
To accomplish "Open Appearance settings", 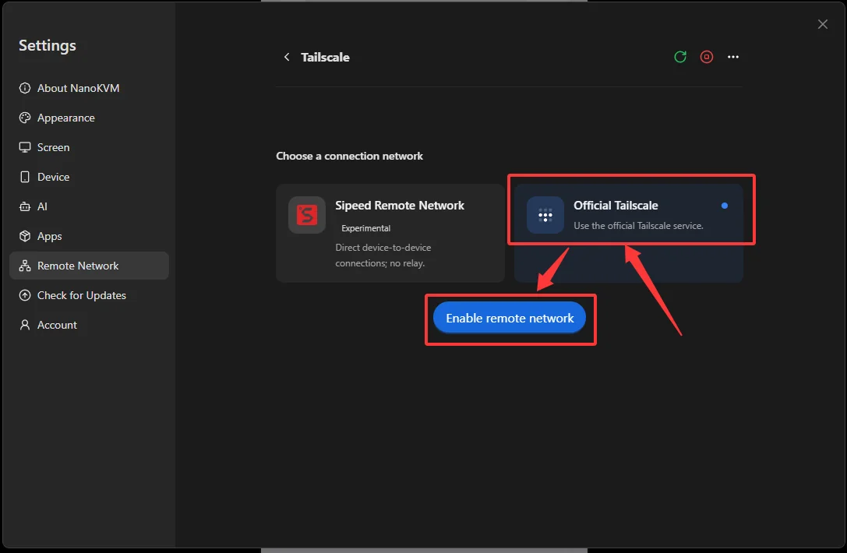I will pos(89,118).
